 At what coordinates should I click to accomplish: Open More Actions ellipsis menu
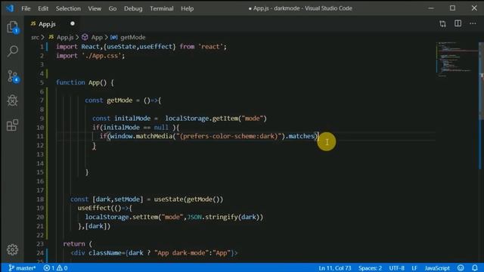473,23
